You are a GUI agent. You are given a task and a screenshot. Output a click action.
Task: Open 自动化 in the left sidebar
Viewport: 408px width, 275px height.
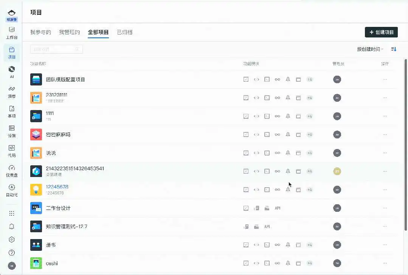12,190
